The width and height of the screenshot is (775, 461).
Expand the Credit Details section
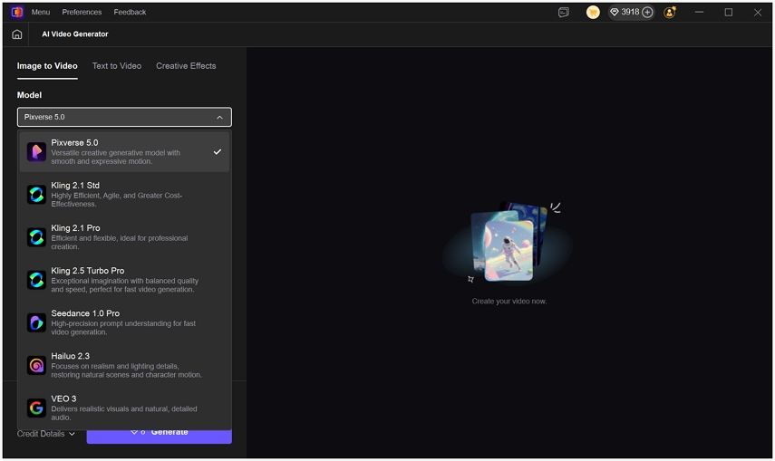tap(46, 434)
